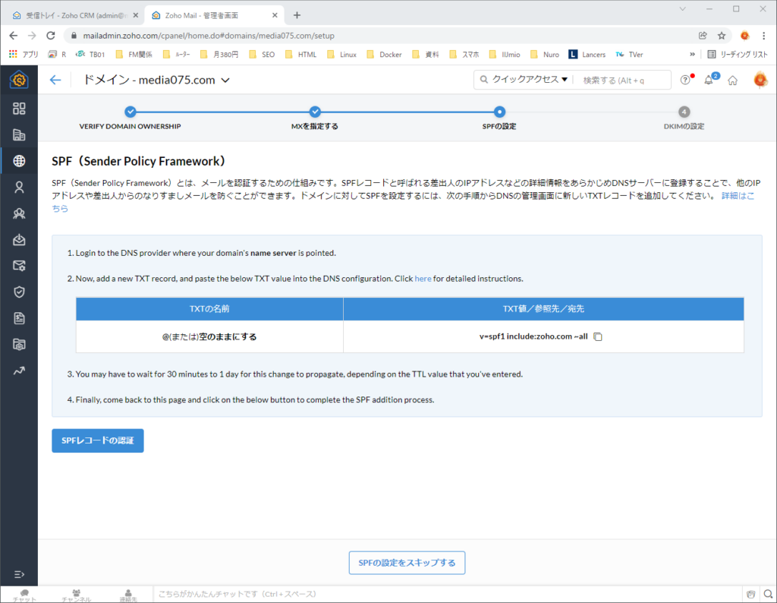Open the help question mark icon
This screenshot has width=777, height=603.
pos(685,80)
